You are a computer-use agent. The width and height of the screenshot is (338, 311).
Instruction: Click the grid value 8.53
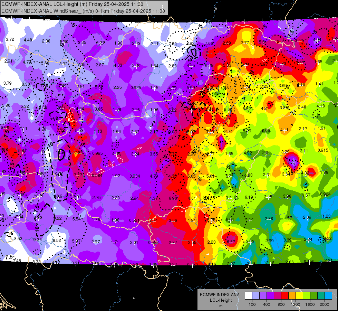18,239
